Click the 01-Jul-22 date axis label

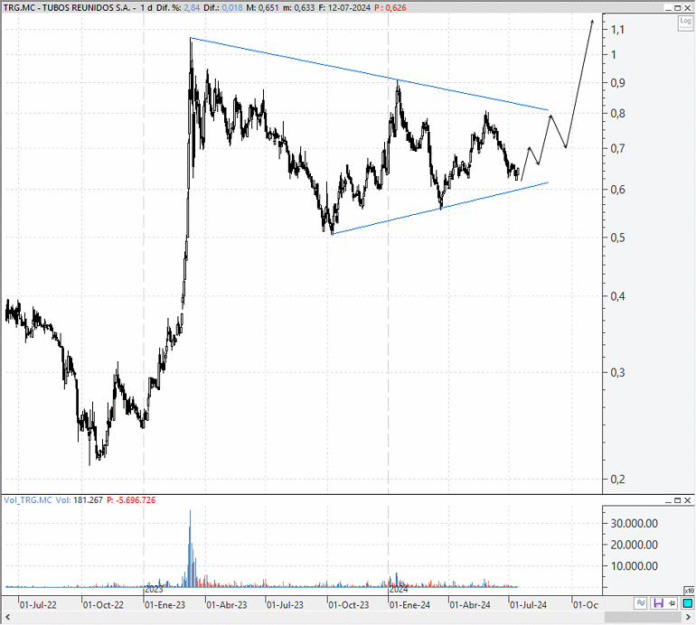click(38, 605)
